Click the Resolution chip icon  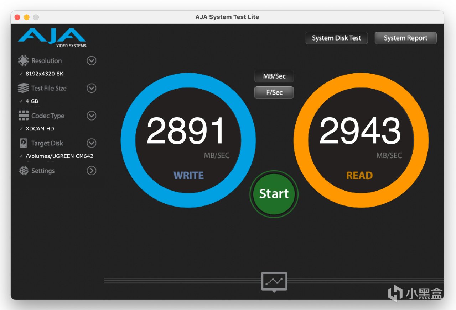click(x=23, y=61)
